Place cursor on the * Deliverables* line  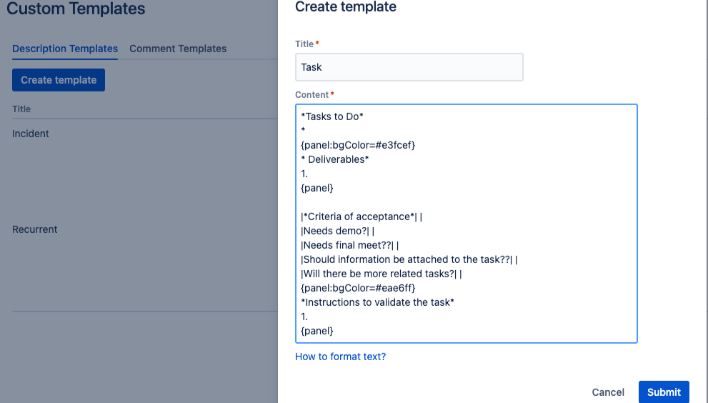[x=335, y=159]
